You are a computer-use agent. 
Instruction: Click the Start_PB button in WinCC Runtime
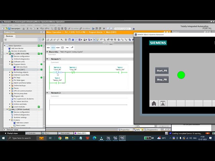point(162,71)
